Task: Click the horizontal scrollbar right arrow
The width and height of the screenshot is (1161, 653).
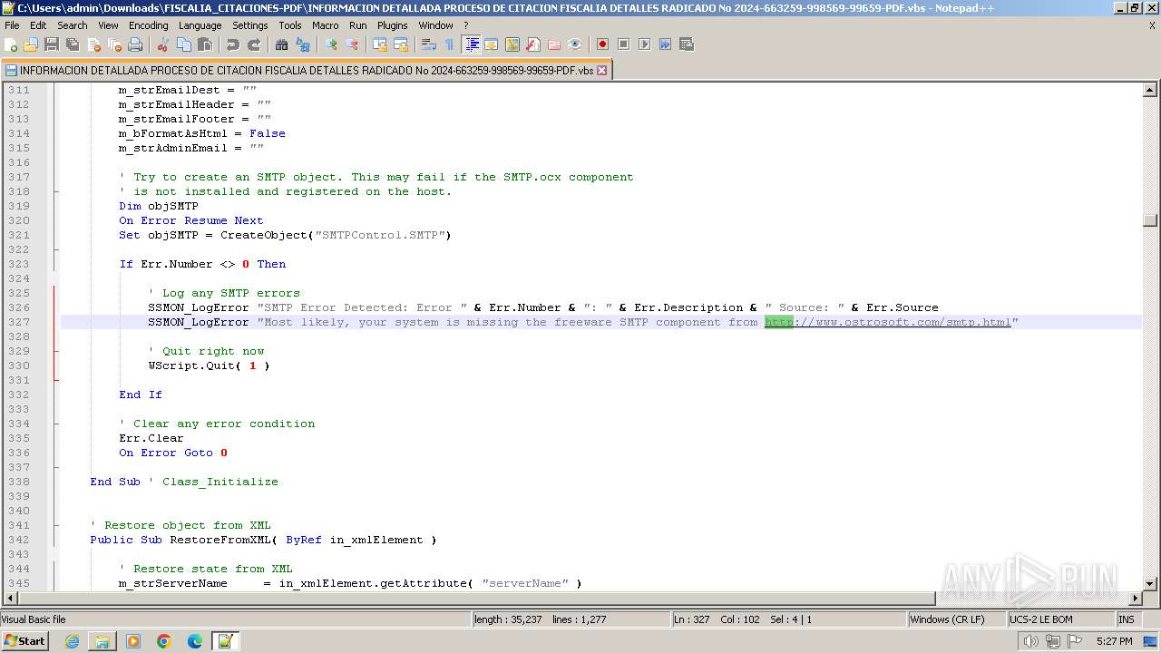Action: tap(1135, 599)
